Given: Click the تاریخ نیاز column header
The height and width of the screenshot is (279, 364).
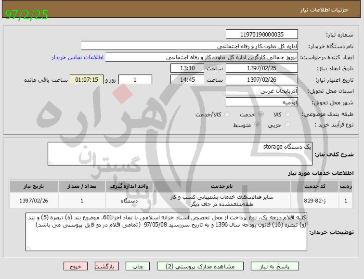Looking at the screenshot, I should coord(34,187).
